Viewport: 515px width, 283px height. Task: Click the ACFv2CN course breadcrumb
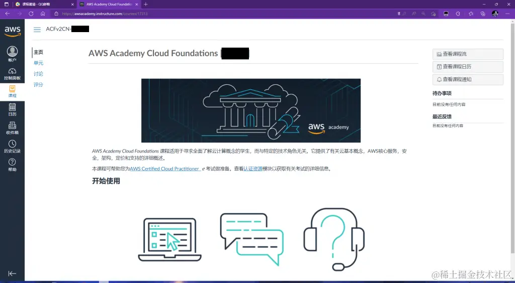click(67, 29)
